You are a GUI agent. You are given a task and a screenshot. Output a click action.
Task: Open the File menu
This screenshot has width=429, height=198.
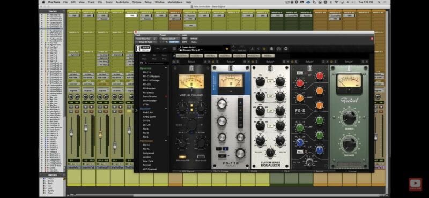[x=65, y=2]
